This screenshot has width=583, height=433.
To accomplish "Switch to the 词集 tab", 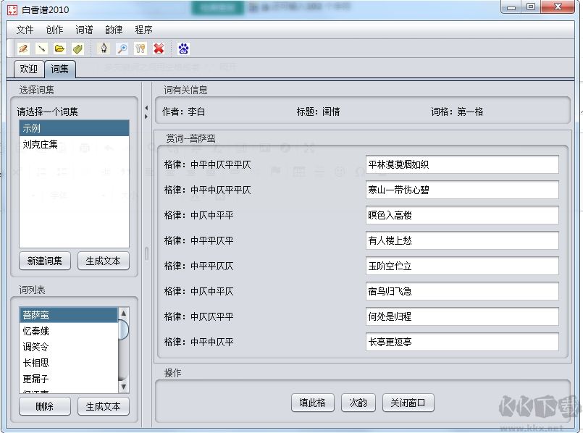I will [x=60, y=69].
